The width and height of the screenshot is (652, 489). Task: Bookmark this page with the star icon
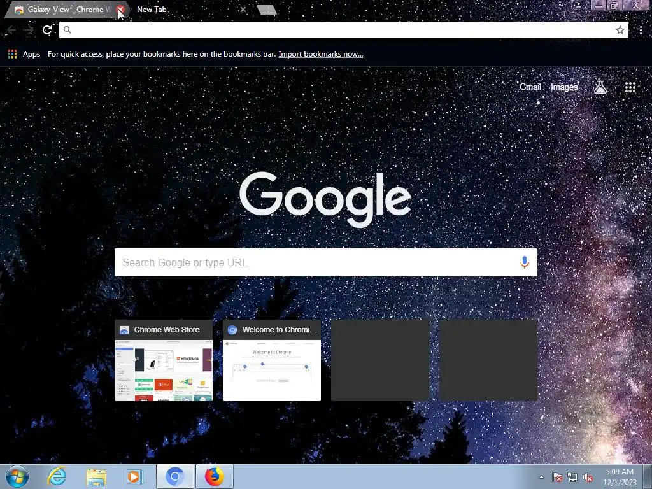(620, 30)
